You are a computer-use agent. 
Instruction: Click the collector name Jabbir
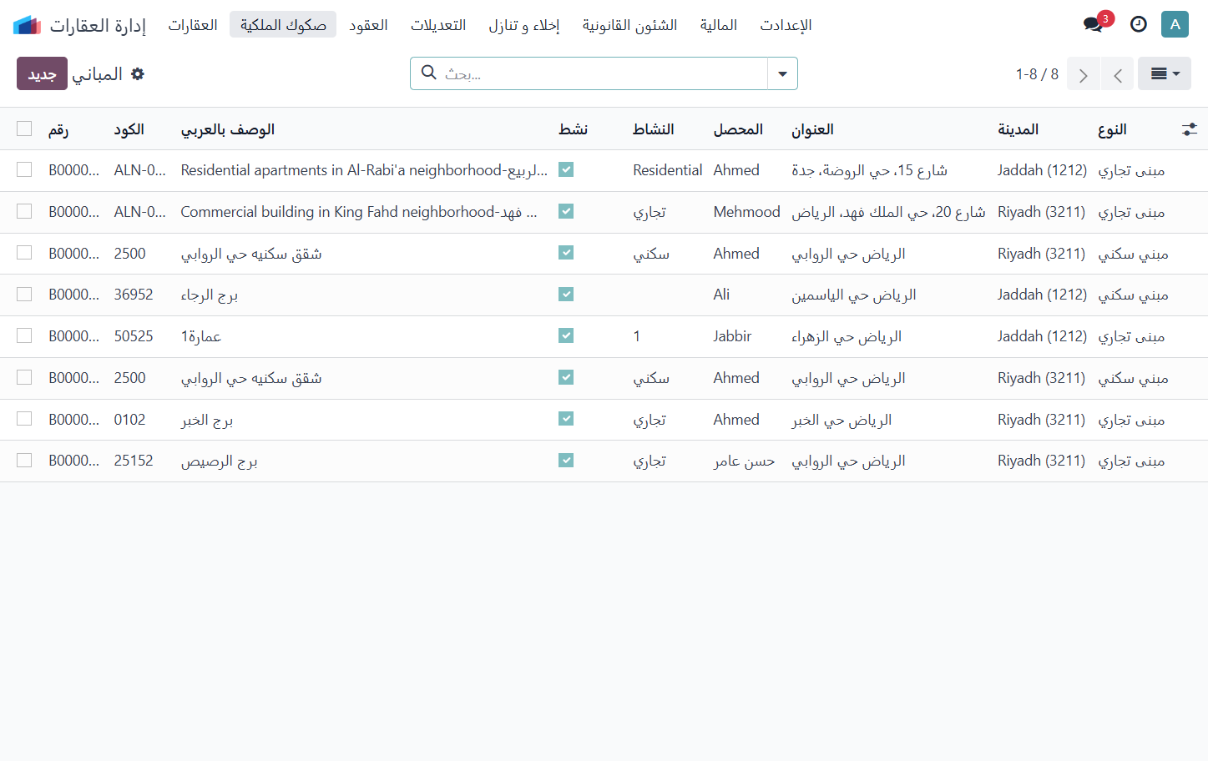(x=732, y=336)
